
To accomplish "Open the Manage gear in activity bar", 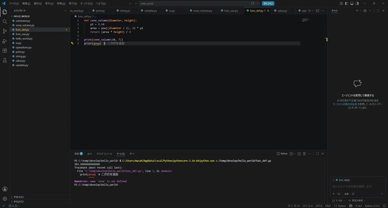I will pyautogui.click(x=5, y=199).
